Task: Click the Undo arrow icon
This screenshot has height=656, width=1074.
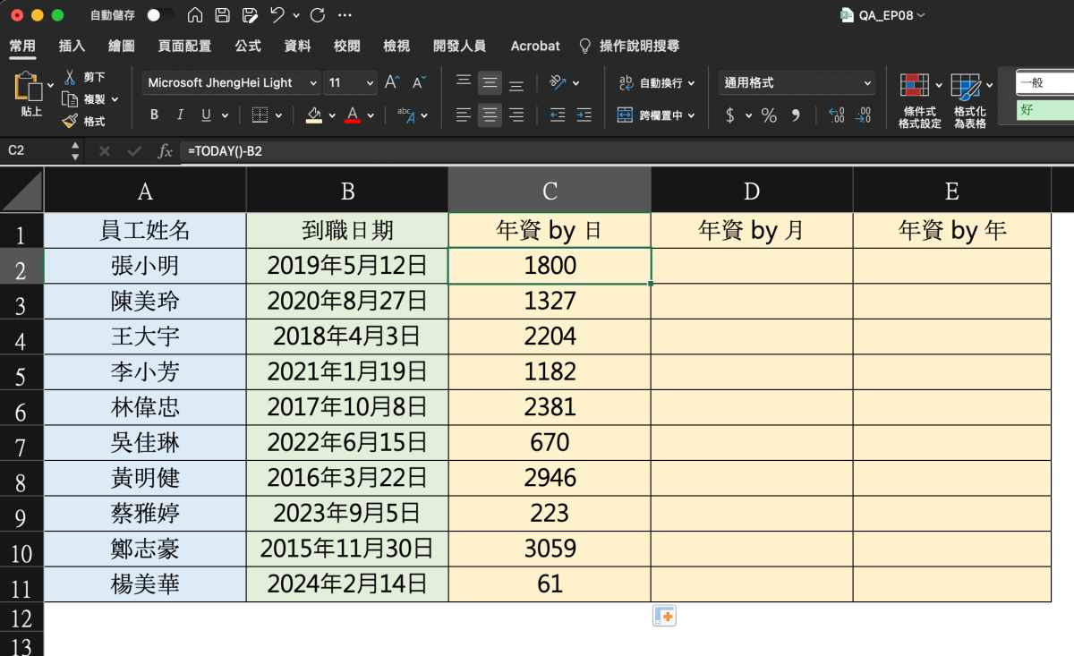Action: 277,15
